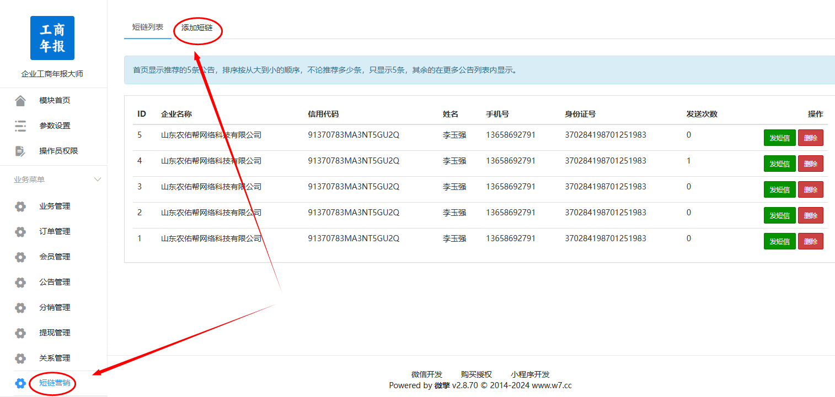
Task: Remove the ID 3 row using 删除
Action: click(810, 189)
